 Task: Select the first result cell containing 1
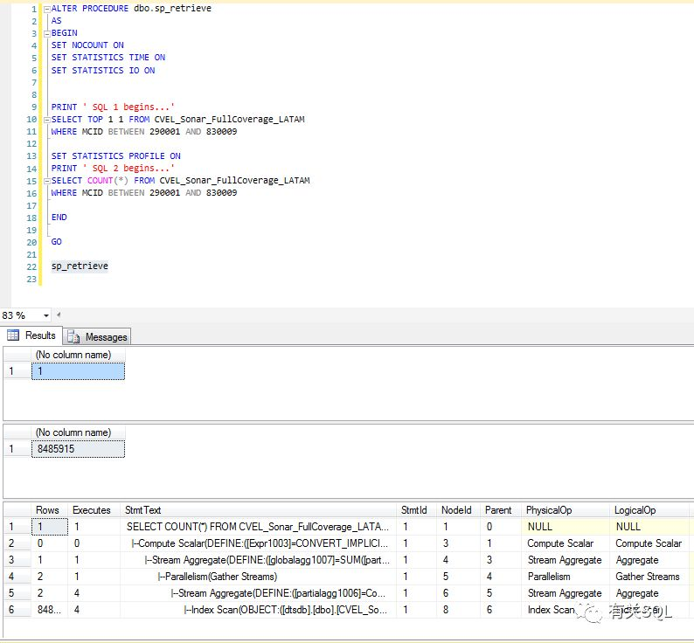[x=78, y=370]
